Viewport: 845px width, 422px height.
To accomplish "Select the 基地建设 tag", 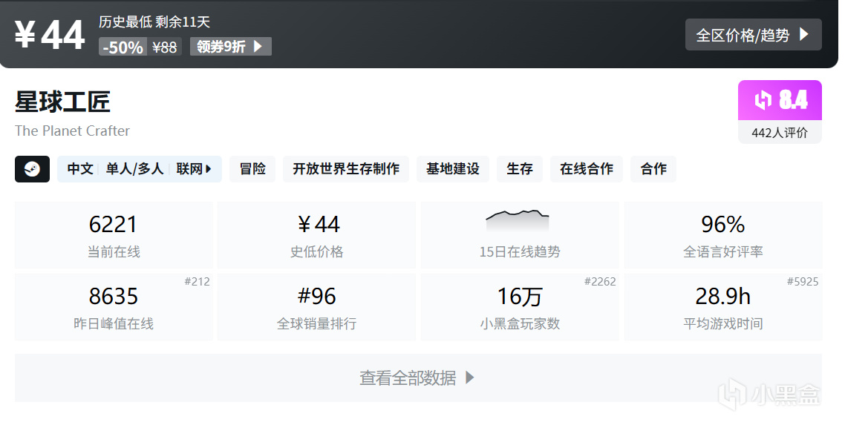I will 453,169.
